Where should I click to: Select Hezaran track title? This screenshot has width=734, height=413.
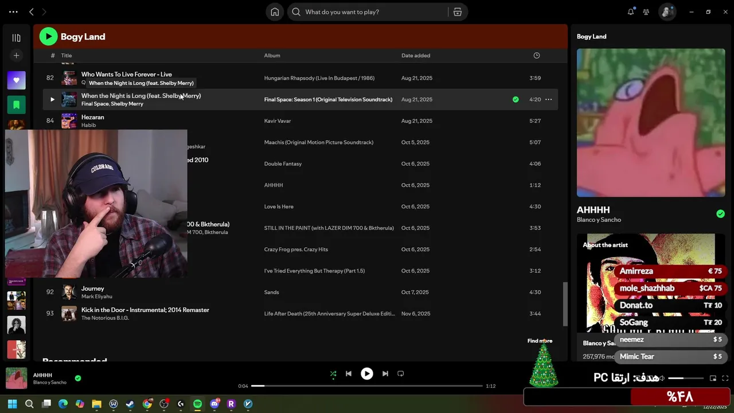pos(92,117)
